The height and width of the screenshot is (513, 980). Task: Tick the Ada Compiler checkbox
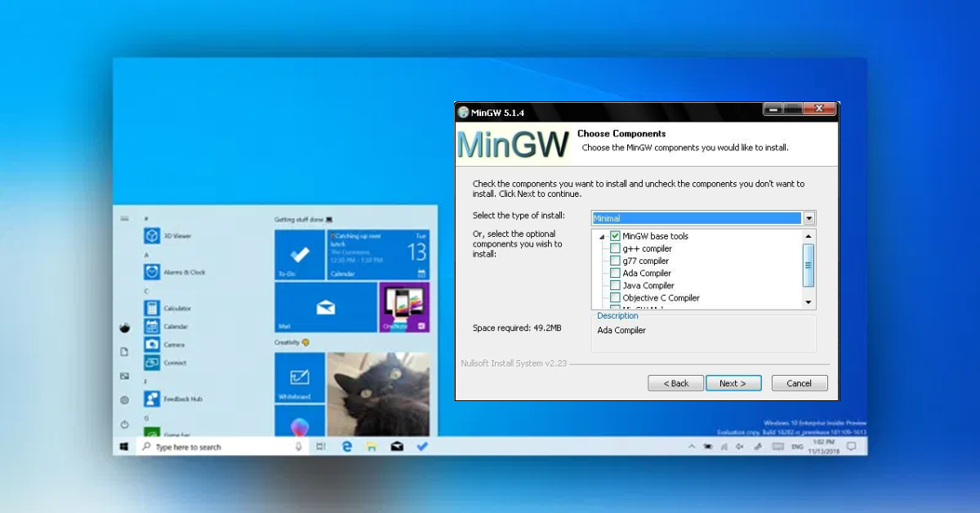(x=615, y=273)
